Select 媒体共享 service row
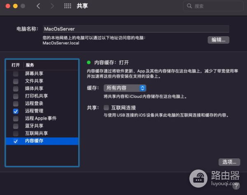The height and width of the screenshot is (195, 247). (42, 88)
